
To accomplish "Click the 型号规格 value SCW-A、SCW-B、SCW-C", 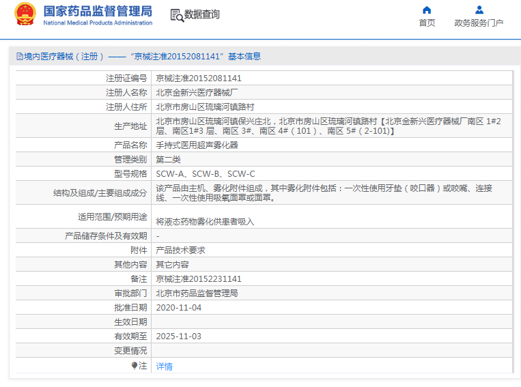I will click(x=206, y=174).
